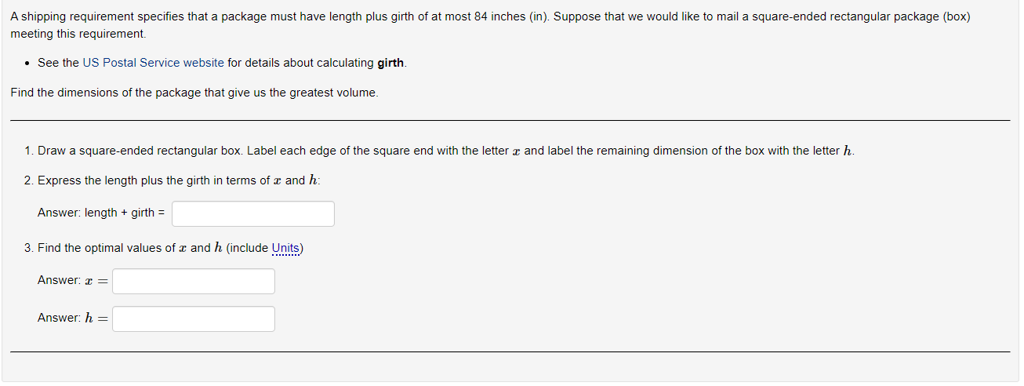1024x386 pixels.
Task: Click the opening 'A shipping requirement specifies' paragraph
Action: (491, 25)
